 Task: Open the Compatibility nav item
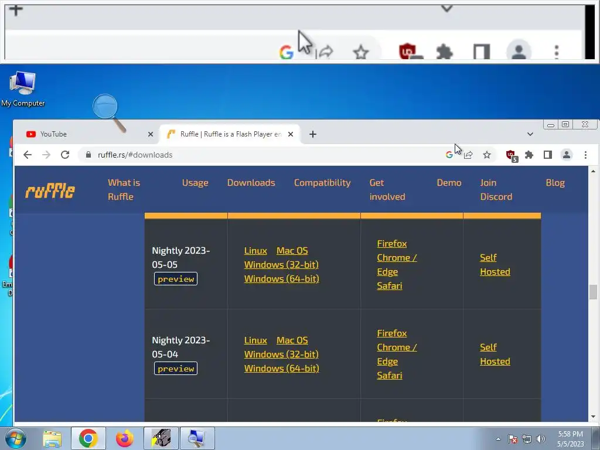pos(322,183)
